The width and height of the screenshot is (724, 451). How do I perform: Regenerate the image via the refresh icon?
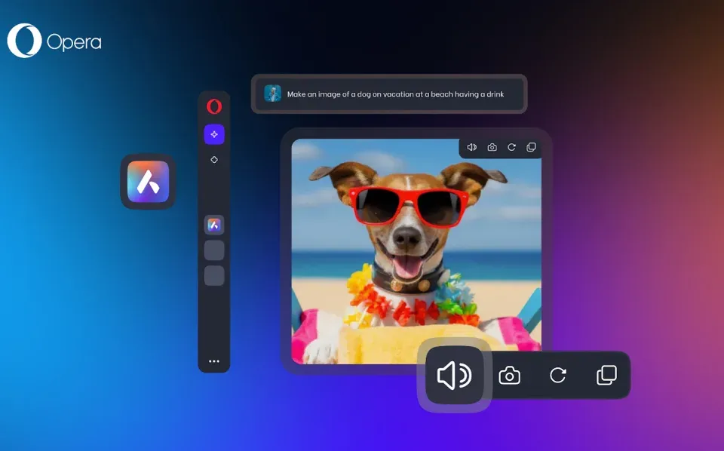(x=511, y=147)
